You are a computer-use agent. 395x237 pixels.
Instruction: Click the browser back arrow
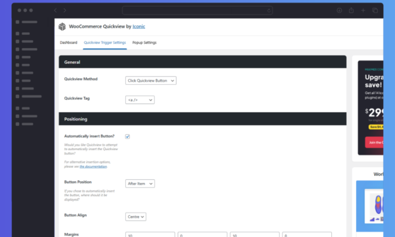click(x=55, y=11)
